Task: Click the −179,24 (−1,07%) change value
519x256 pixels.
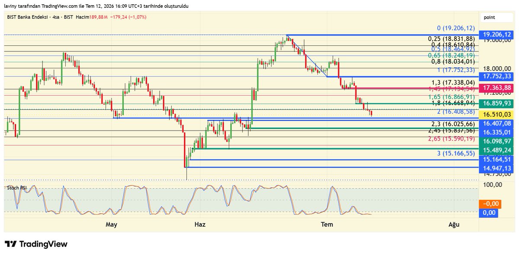Action: 129,17
